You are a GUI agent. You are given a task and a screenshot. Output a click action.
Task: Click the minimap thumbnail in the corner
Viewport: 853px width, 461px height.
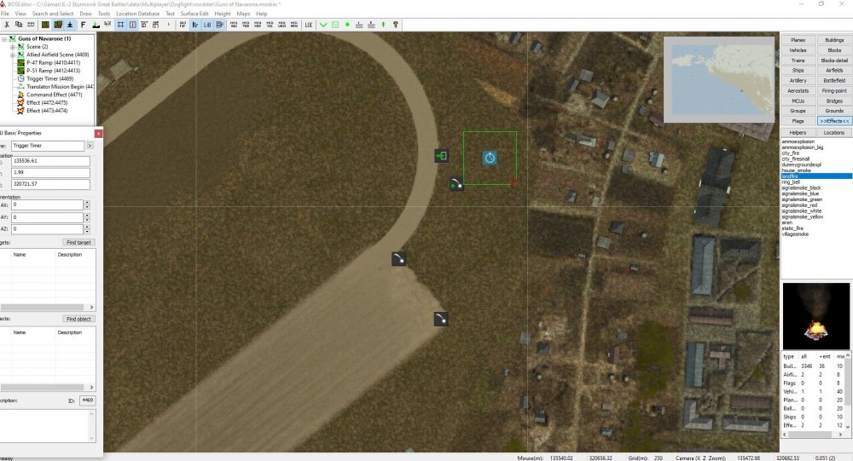(719, 79)
